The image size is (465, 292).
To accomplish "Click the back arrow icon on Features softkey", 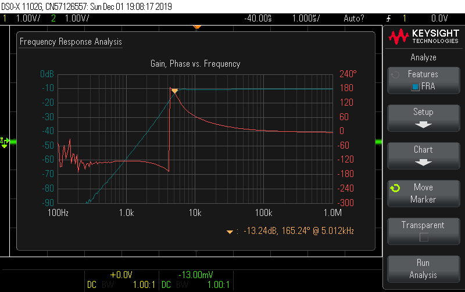I will [x=395, y=75].
